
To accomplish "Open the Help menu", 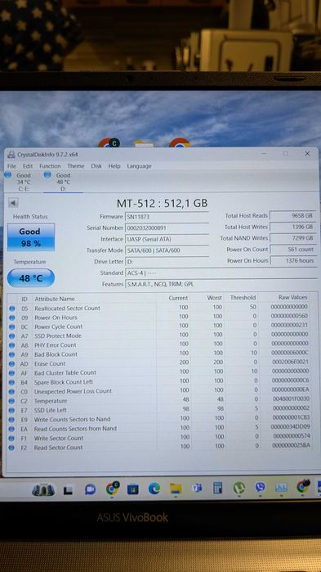I will point(114,166).
